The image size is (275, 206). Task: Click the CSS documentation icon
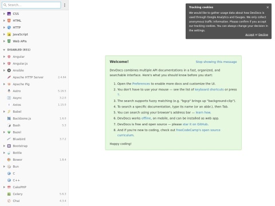point(9,14)
